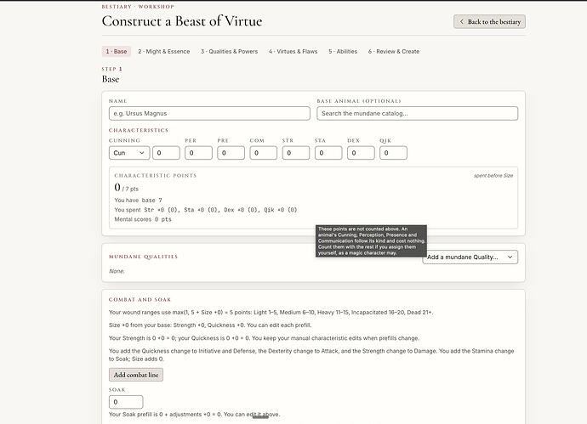Click the QIK characteristic input

click(393, 153)
